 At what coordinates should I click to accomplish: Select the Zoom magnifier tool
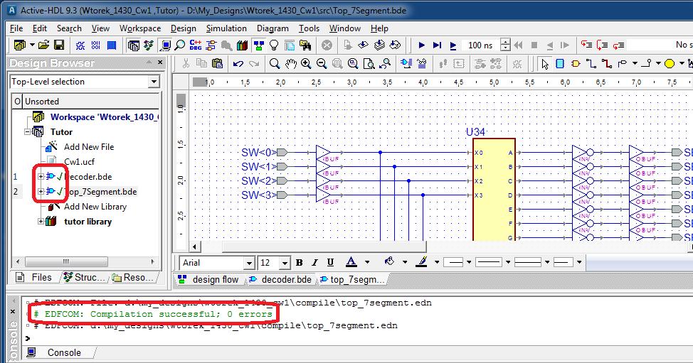click(x=275, y=64)
